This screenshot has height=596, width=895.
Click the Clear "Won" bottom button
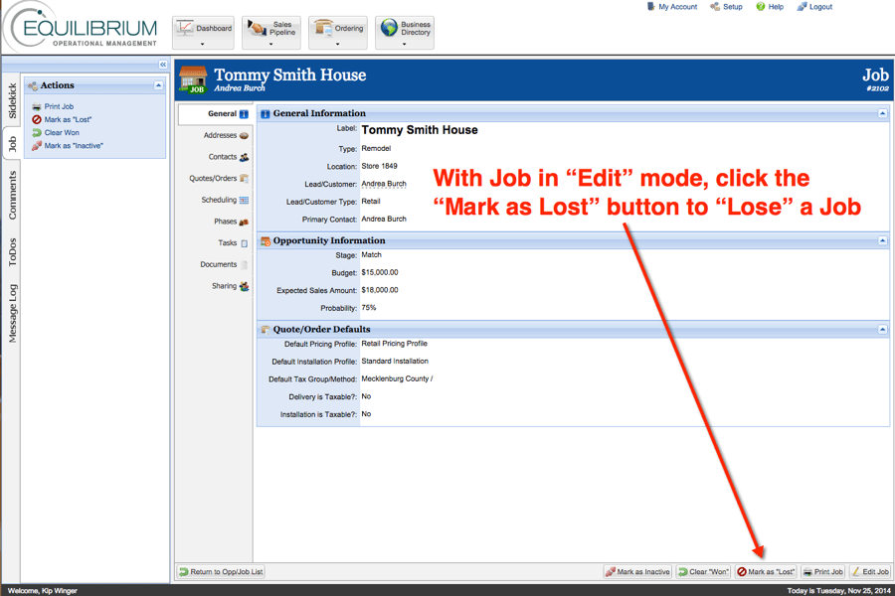(x=703, y=571)
